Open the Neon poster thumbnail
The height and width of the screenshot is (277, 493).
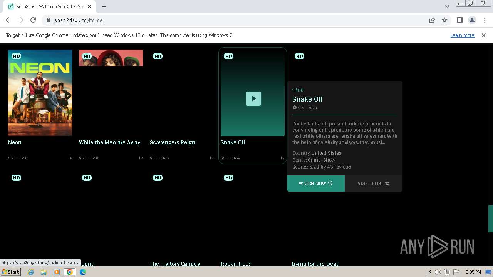[x=40, y=93]
